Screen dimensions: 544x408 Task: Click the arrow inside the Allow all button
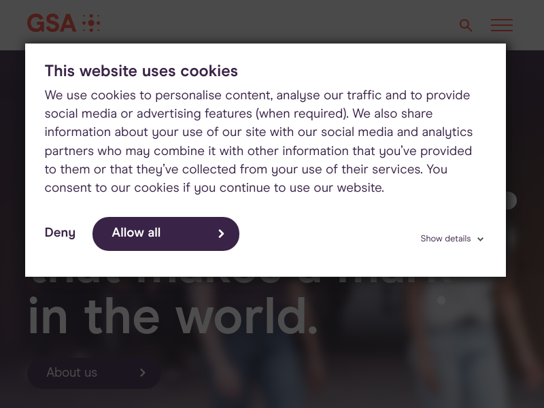221,234
